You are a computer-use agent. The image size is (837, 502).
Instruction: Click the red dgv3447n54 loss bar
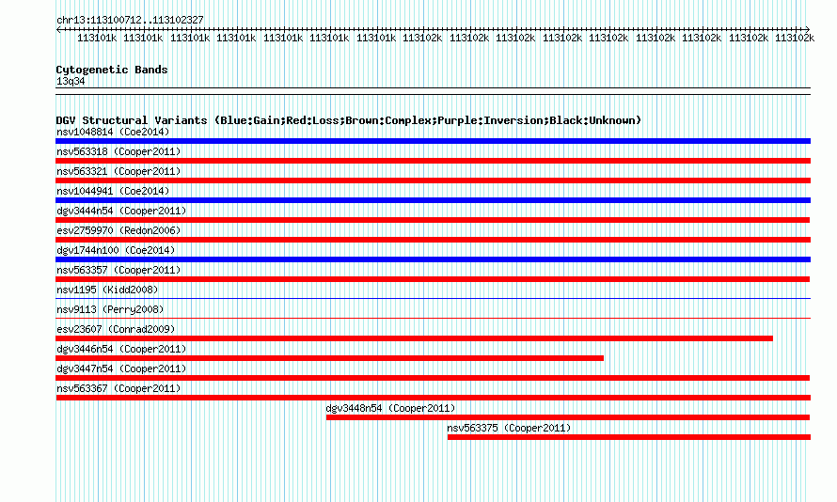(433, 378)
